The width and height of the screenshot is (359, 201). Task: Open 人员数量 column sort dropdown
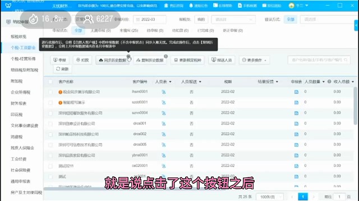(324, 82)
